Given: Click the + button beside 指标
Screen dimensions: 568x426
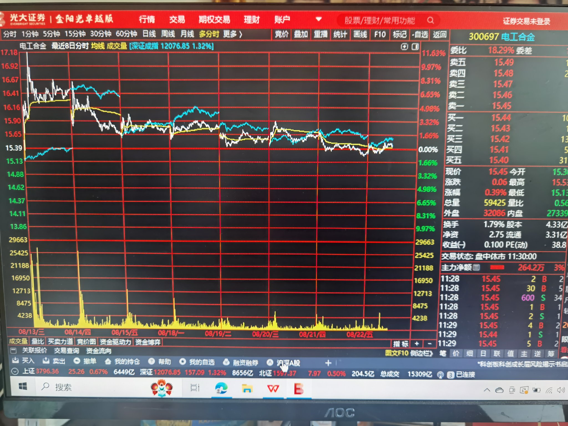Looking at the screenshot, I should click(x=417, y=344).
